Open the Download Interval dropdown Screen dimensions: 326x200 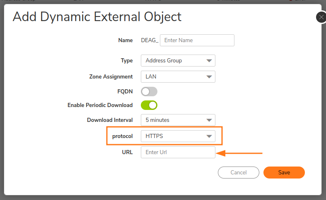pos(178,120)
